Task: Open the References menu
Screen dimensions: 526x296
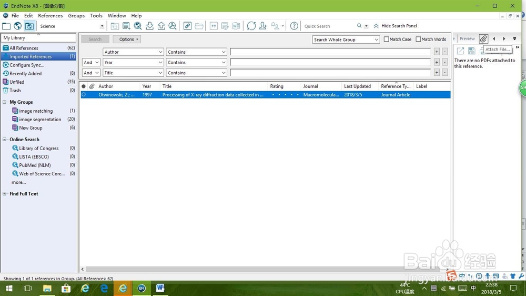Action: [50, 15]
